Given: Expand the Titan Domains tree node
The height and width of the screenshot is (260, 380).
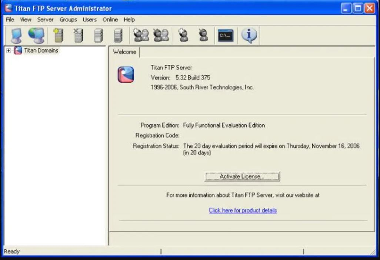Looking at the screenshot, I should (9, 51).
